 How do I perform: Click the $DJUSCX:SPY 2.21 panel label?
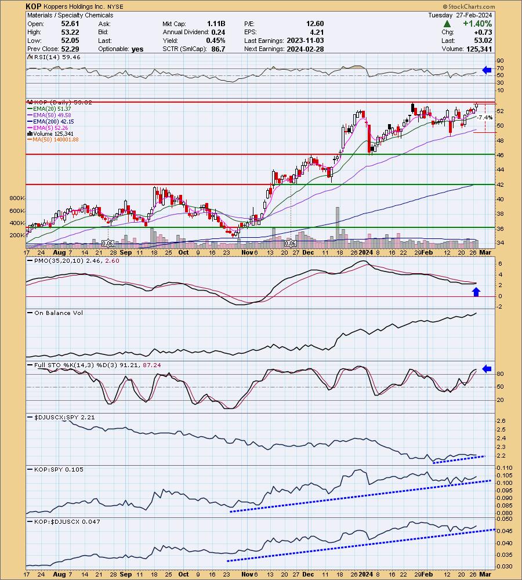(x=61, y=417)
